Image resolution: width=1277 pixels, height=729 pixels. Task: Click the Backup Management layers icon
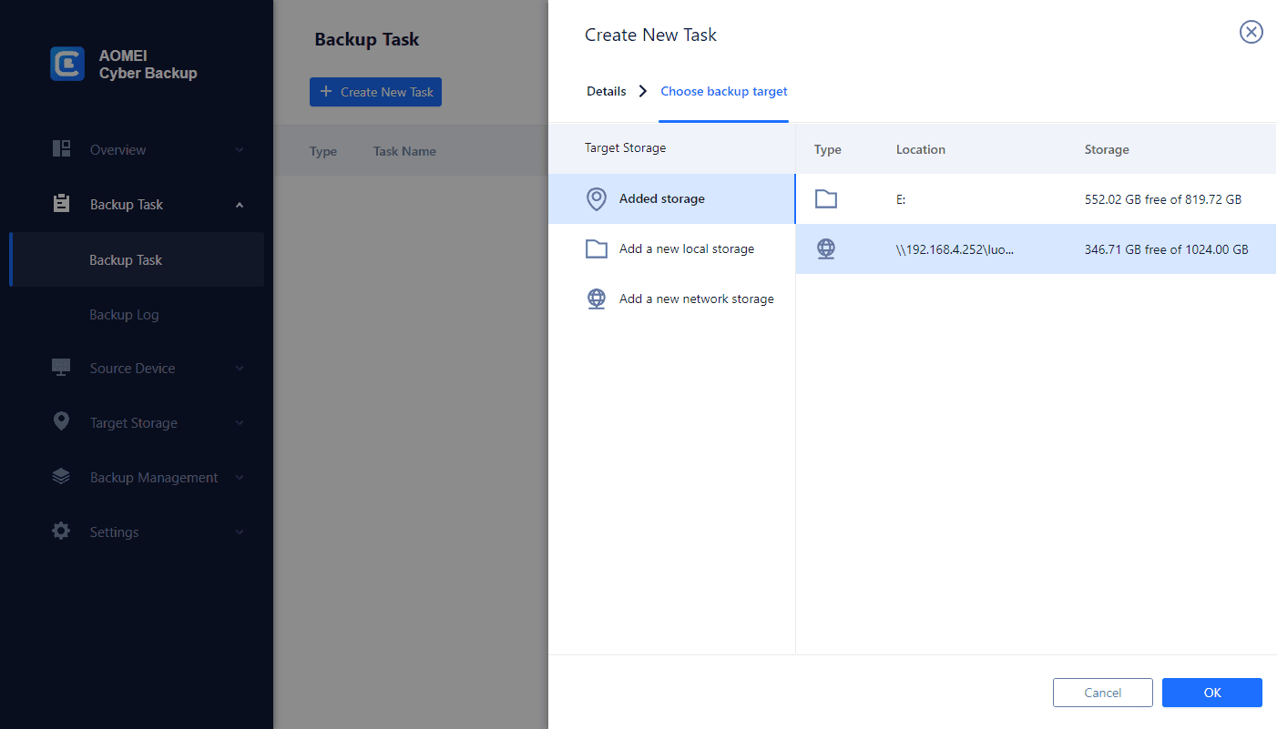62,476
